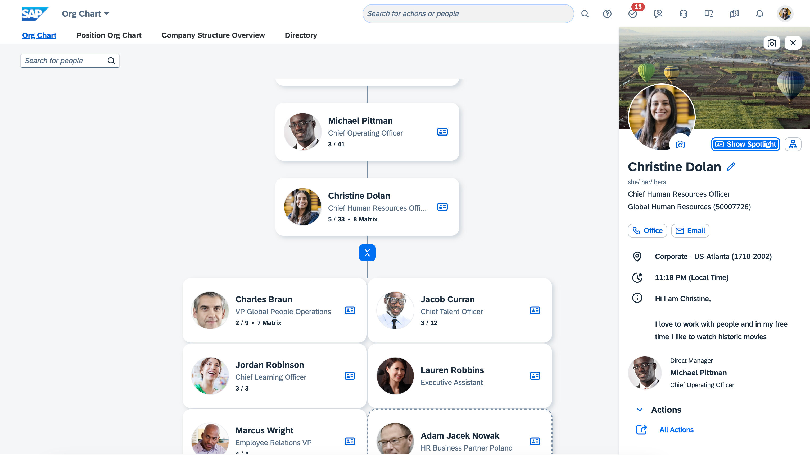Click the Email contact button

690,231
